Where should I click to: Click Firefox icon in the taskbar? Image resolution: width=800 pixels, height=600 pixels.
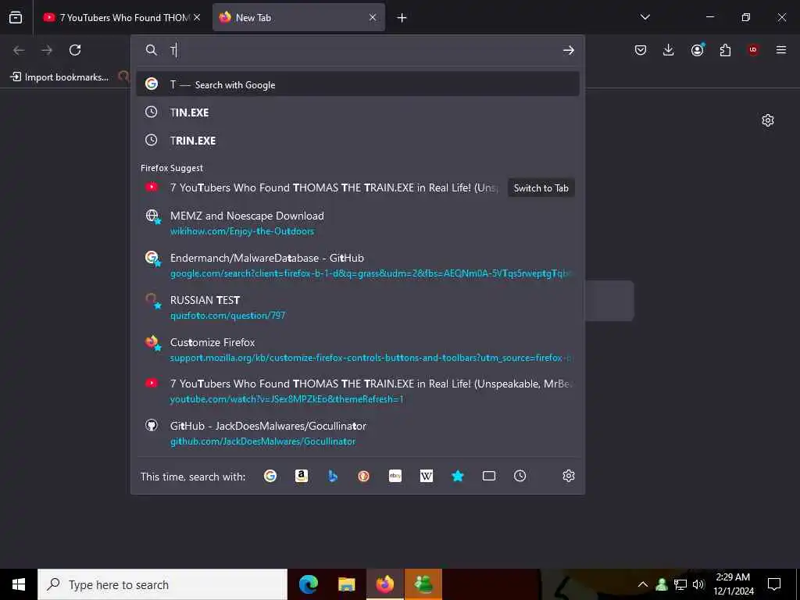(384, 584)
